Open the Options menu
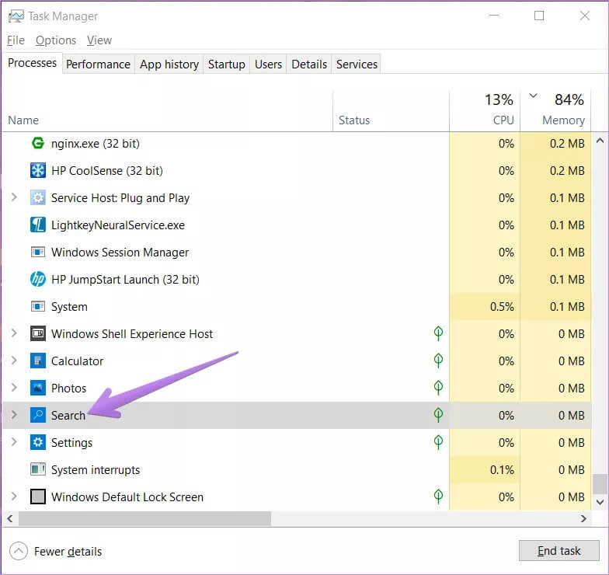The width and height of the screenshot is (609, 575). click(56, 40)
